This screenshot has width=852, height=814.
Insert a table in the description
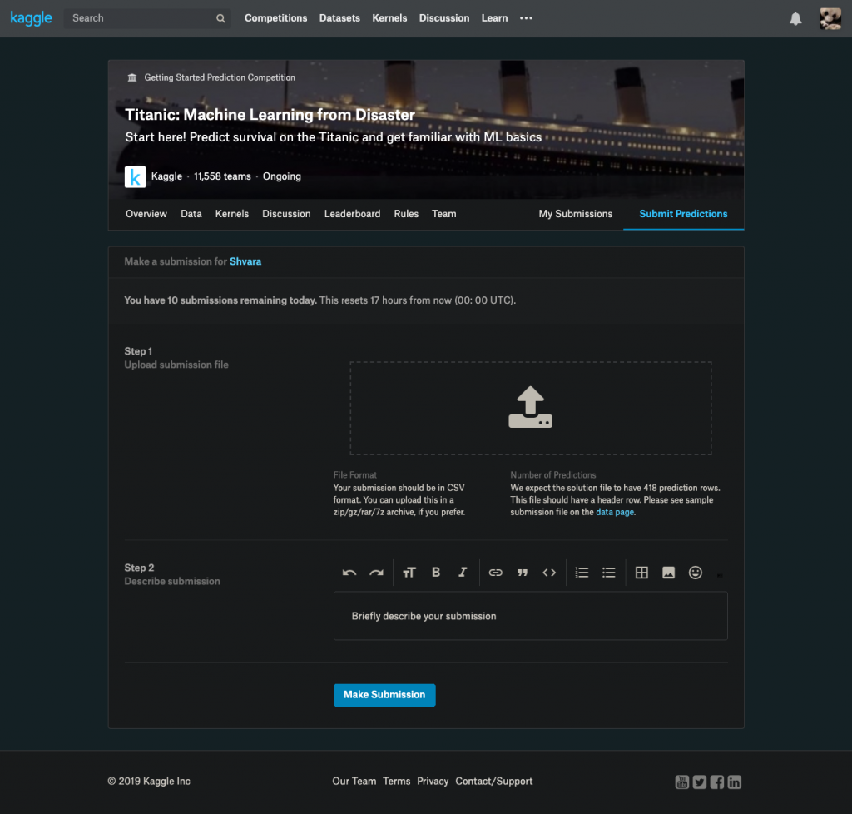pos(641,573)
